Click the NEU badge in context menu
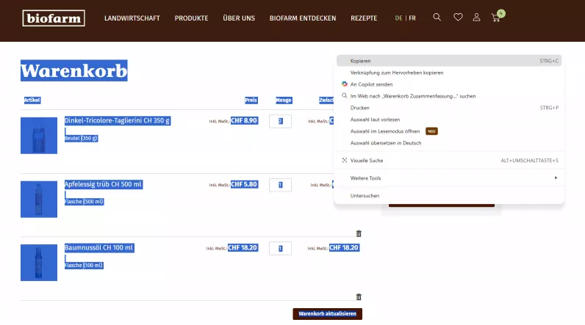This screenshot has width=585, height=325. click(x=431, y=131)
